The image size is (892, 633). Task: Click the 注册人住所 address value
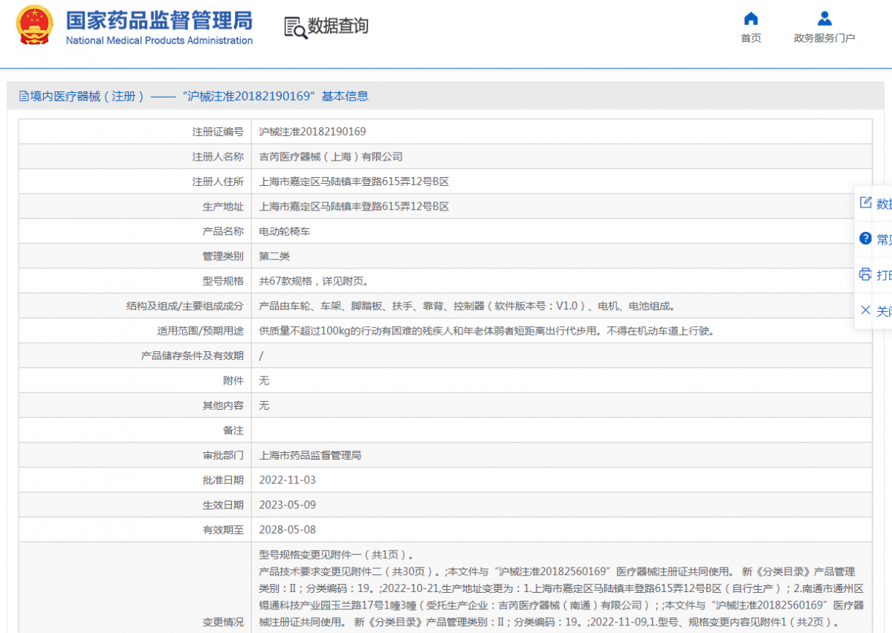354,181
